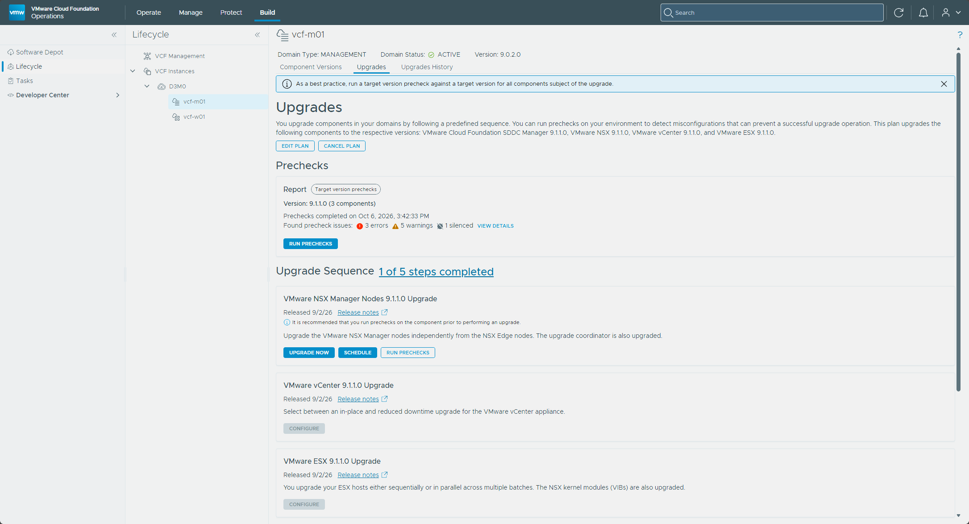
Task: Open the notifications bell icon
Action: click(x=923, y=12)
